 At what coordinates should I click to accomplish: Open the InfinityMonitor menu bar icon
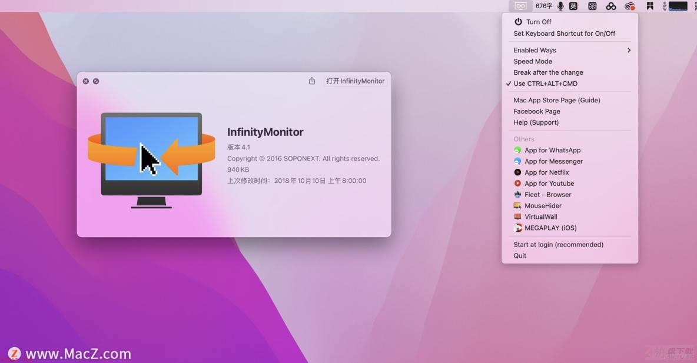pos(520,6)
